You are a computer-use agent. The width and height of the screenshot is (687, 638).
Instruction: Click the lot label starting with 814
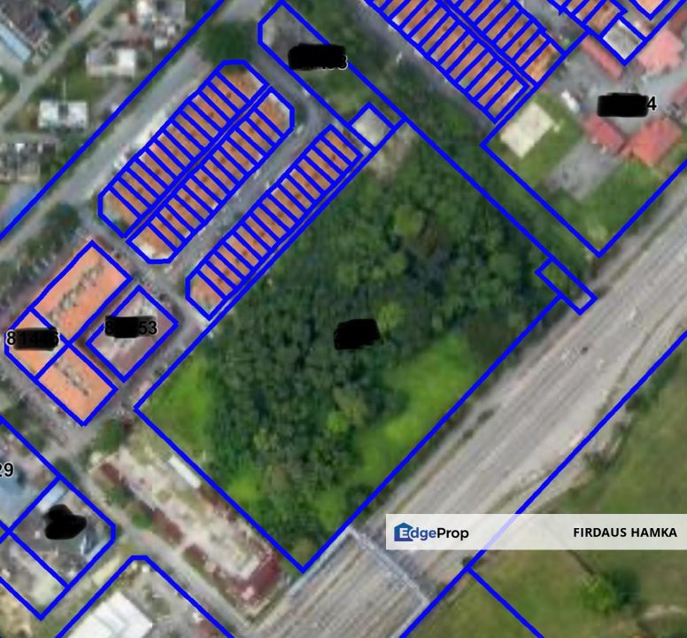point(32,339)
